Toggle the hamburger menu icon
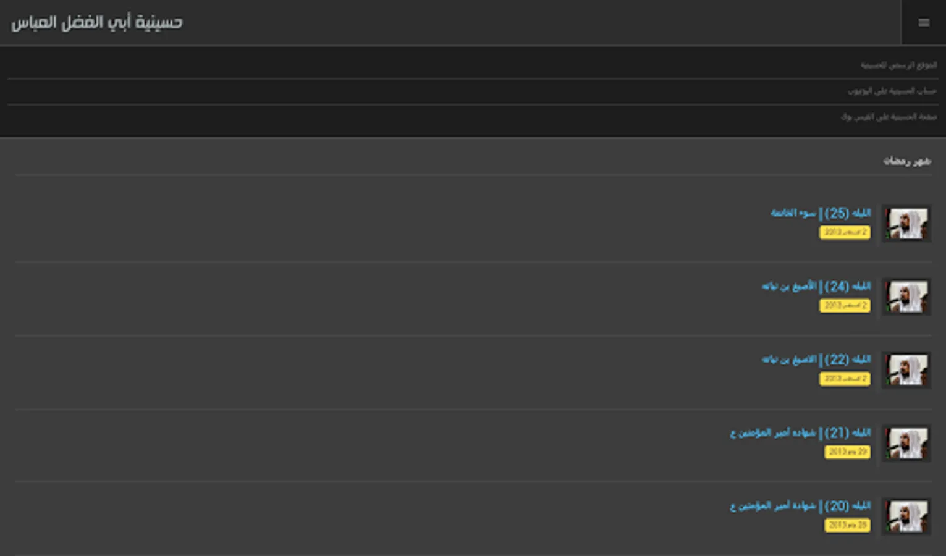946x556 pixels. click(x=924, y=23)
